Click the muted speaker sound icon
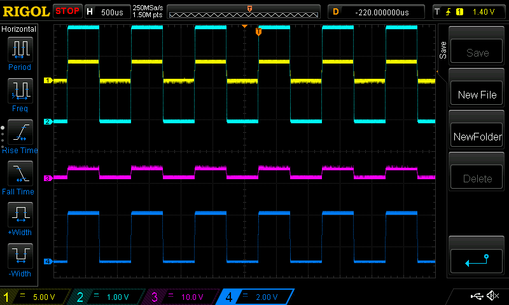 pos(492,295)
